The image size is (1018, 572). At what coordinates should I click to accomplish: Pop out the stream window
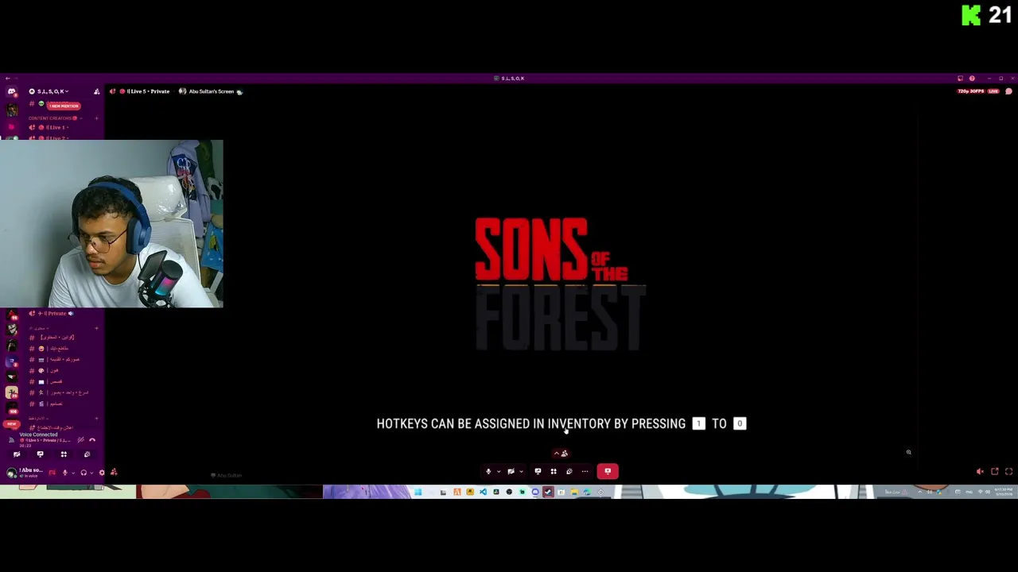point(994,471)
